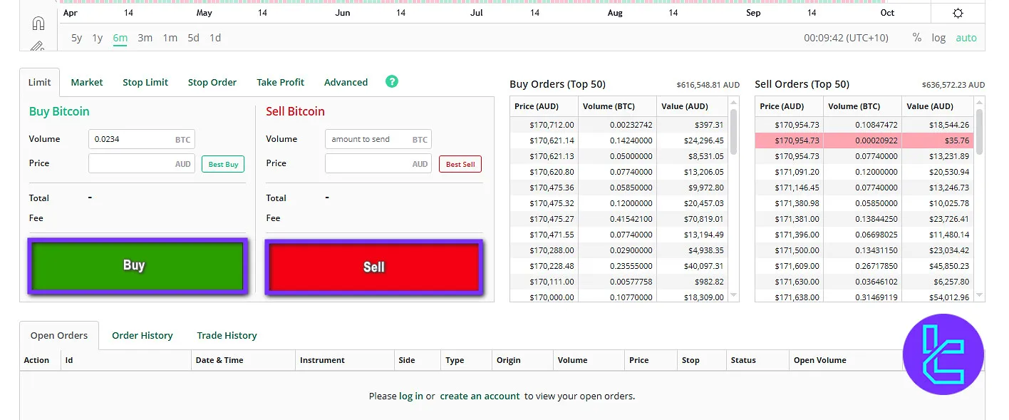This screenshot has height=420, width=1009.
Task: Click the green help question mark
Action: click(x=391, y=82)
